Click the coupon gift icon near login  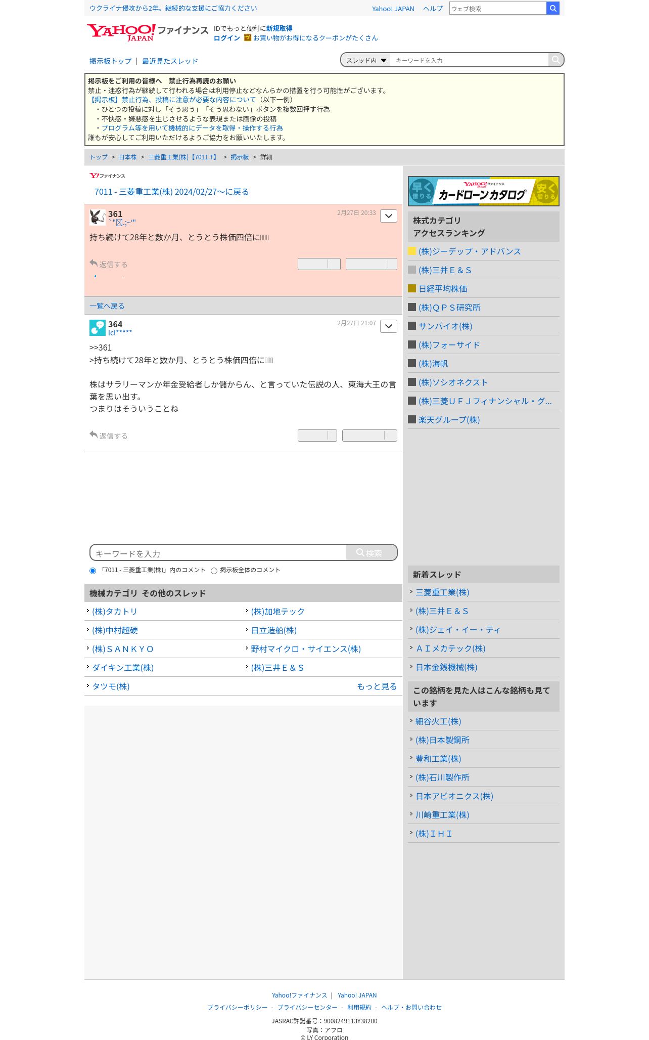248,37
